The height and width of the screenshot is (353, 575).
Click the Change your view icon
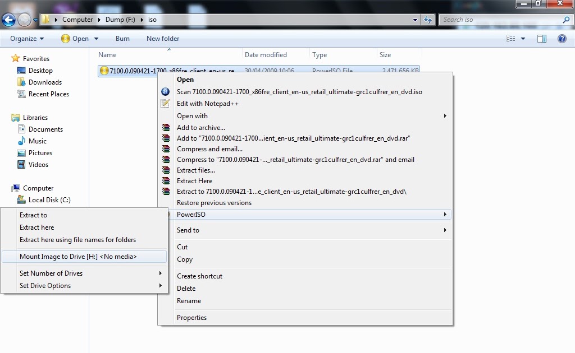coord(511,39)
